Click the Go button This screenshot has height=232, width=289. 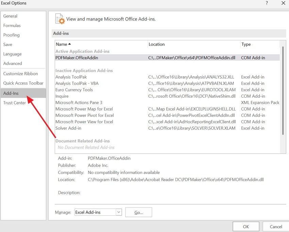tap(138, 212)
